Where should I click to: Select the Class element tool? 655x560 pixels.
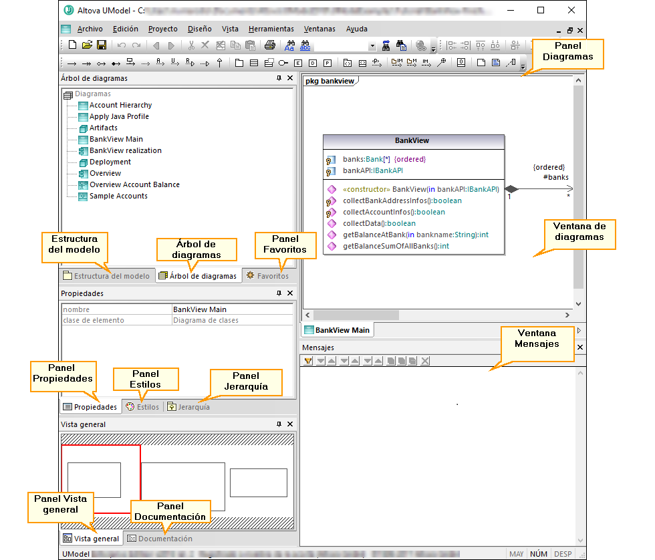(x=254, y=63)
